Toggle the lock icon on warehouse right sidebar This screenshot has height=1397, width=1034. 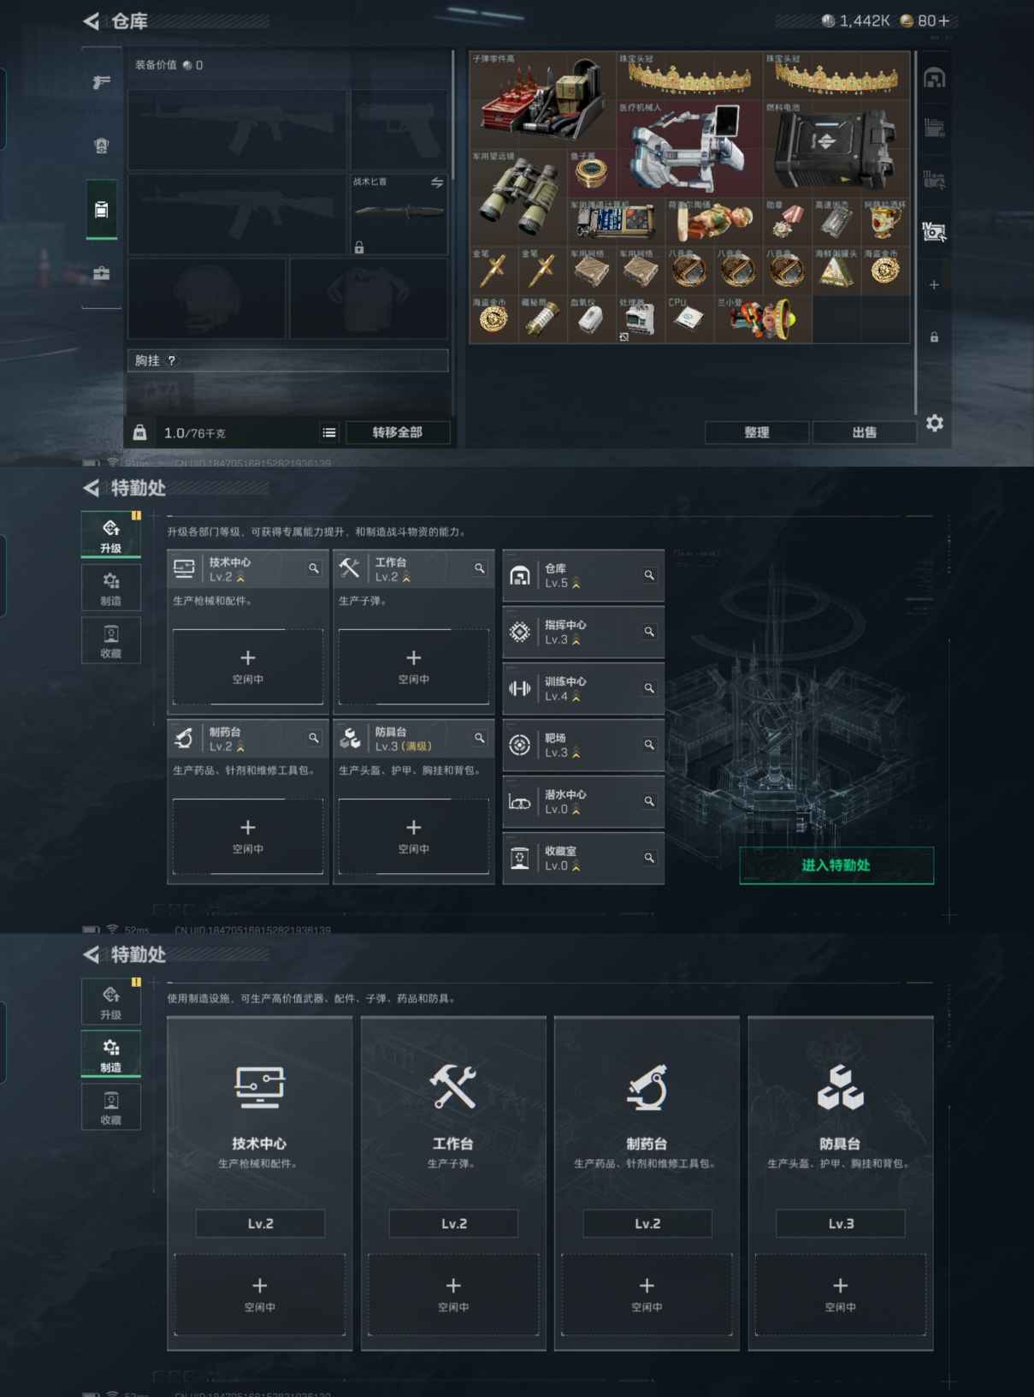pos(934,337)
